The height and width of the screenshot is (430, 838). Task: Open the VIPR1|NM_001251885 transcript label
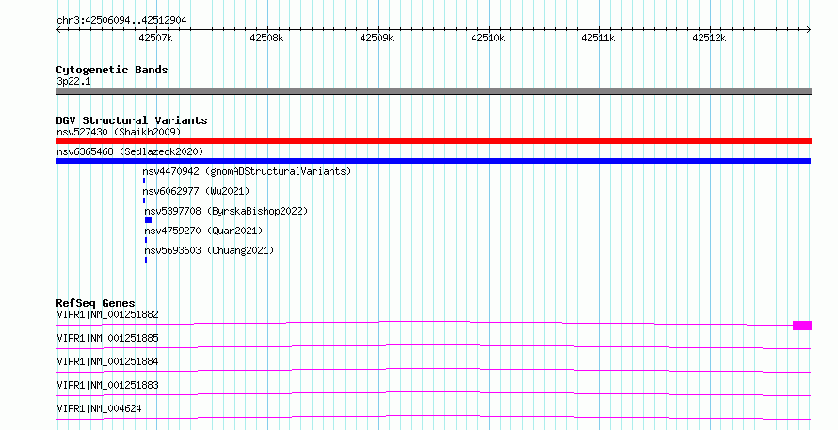[107, 338]
